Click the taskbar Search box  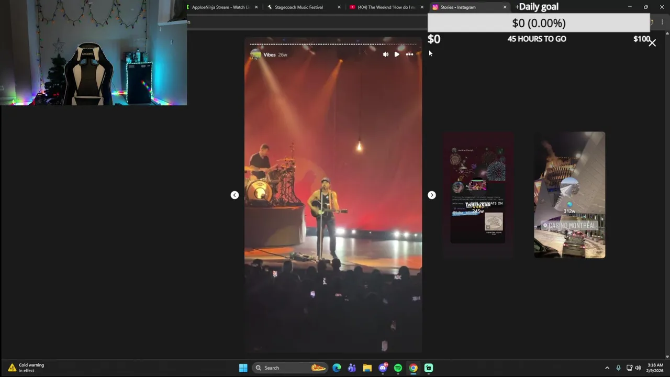pos(291,368)
